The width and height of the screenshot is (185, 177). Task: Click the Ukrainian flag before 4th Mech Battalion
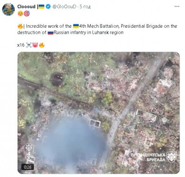[x=76, y=26]
